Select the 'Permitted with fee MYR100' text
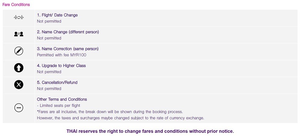This screenshot has width=302, height=137. [x=62, y=55]
